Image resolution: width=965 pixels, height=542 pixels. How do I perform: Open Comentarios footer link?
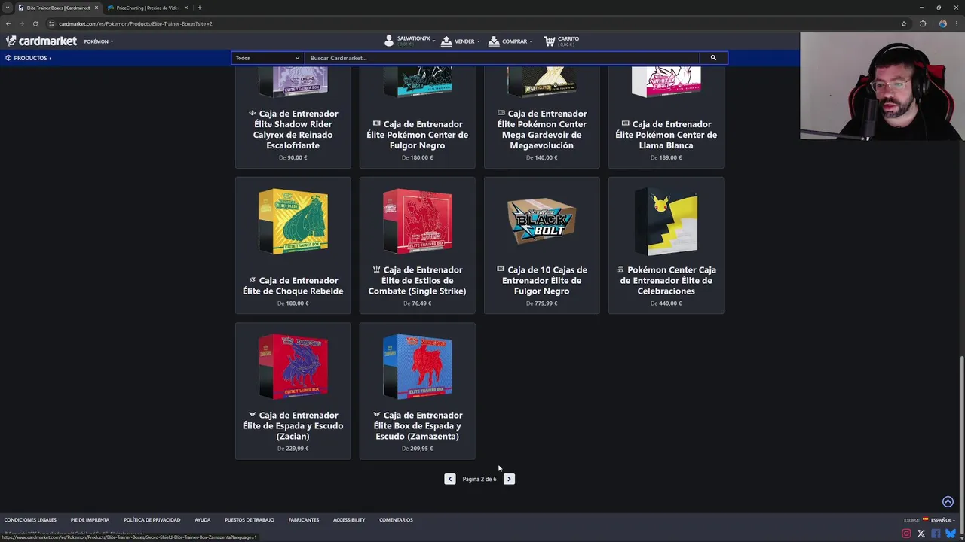[x=396, y=520]
